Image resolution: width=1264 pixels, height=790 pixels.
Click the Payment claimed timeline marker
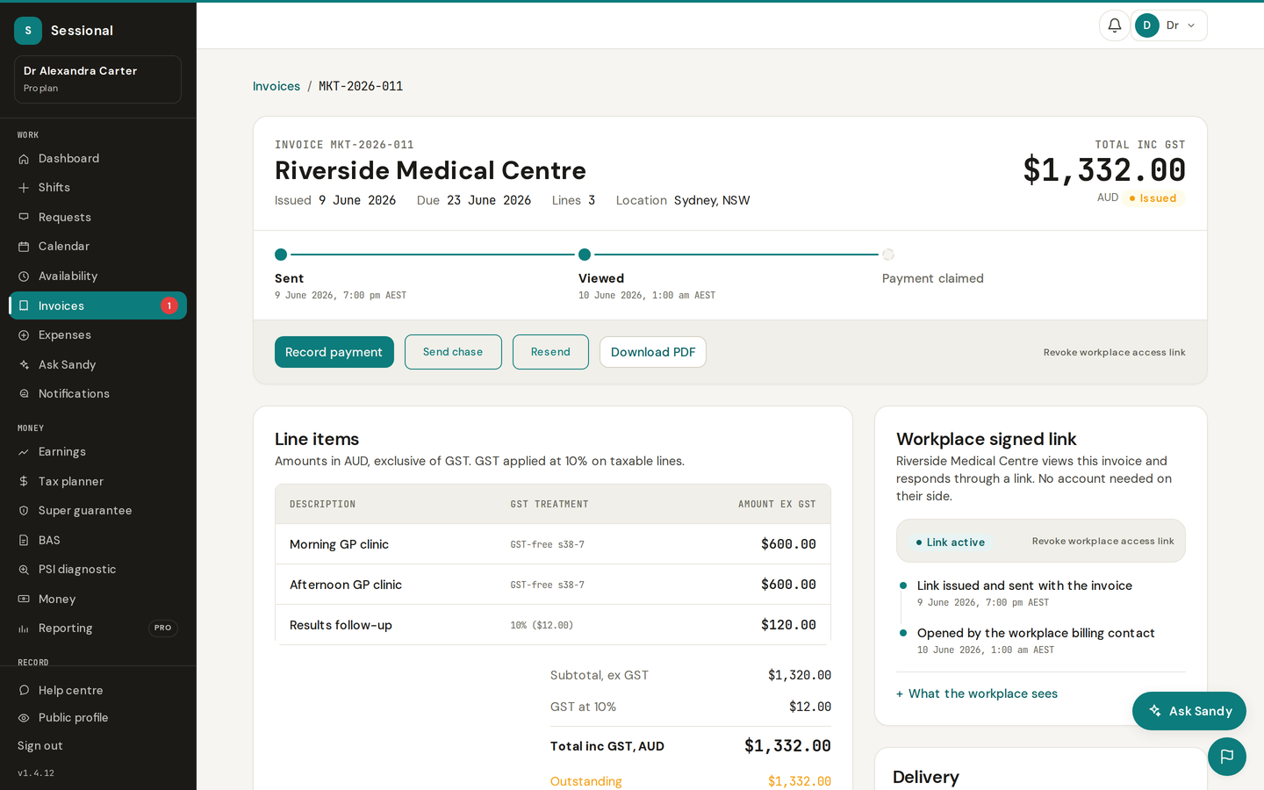pos(888,255)
